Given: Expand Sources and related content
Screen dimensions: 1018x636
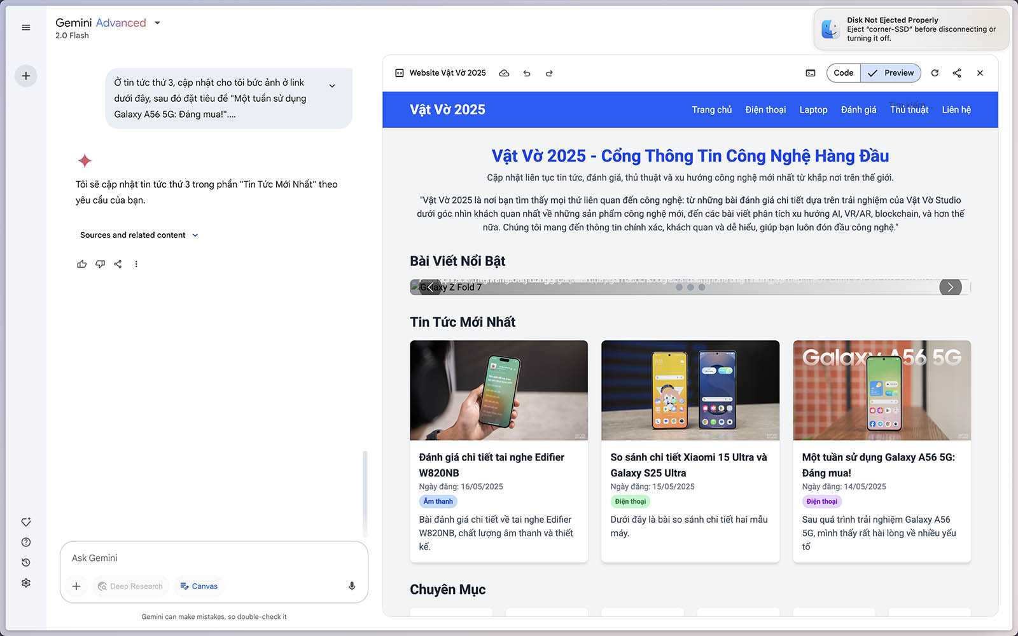Looking at the screenshot, I should click(139, 235).
